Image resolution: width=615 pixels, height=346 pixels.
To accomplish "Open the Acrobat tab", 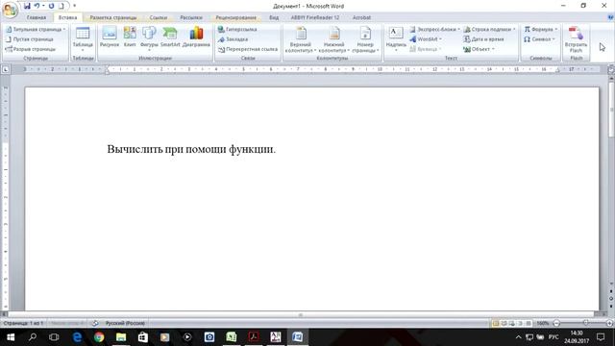I will click(361, 17).
